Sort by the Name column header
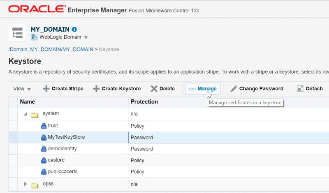This screenshot has width=329, height=193. [73, 102]
